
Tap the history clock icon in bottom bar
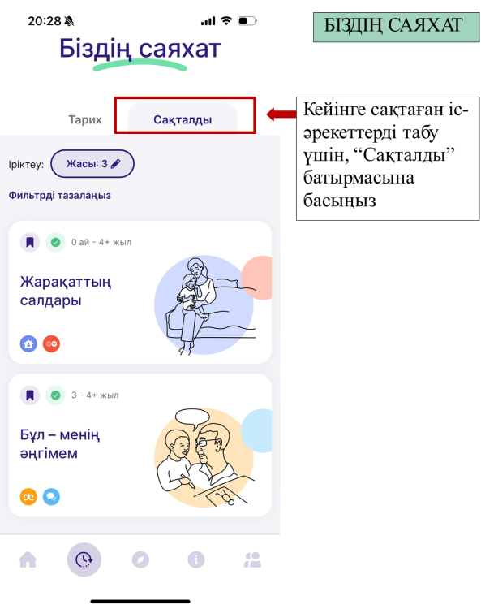pos(84,559)
